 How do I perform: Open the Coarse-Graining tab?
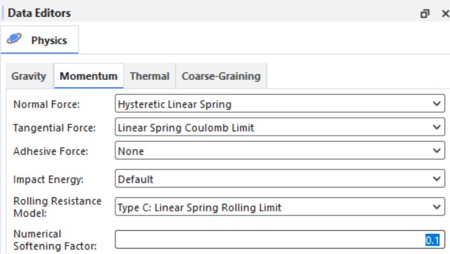click(x=221, y=76)
